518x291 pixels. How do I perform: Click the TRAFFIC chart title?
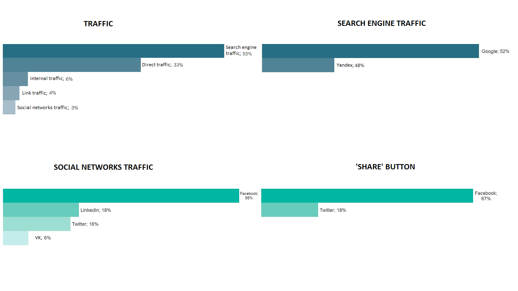click(98, 24)
